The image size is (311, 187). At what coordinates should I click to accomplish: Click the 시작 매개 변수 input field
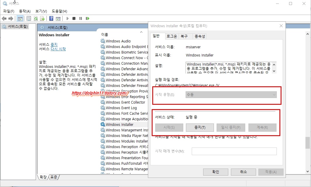click(x=234, y=151)
